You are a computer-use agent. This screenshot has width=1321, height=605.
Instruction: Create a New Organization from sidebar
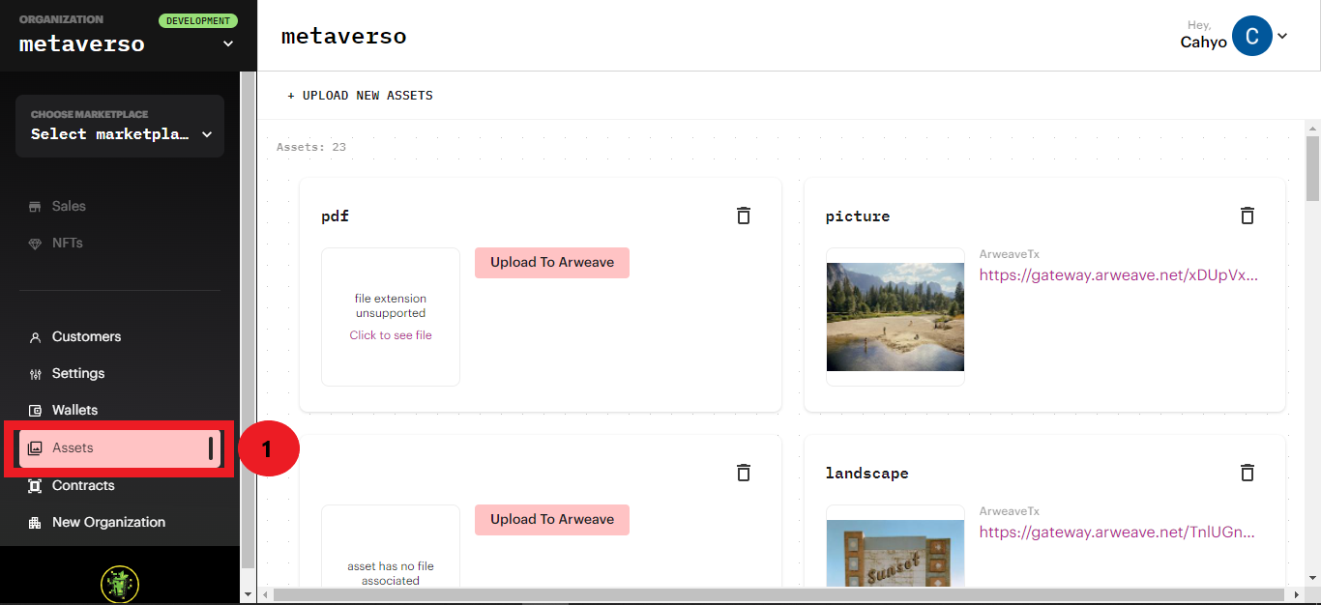coord(108,522)
